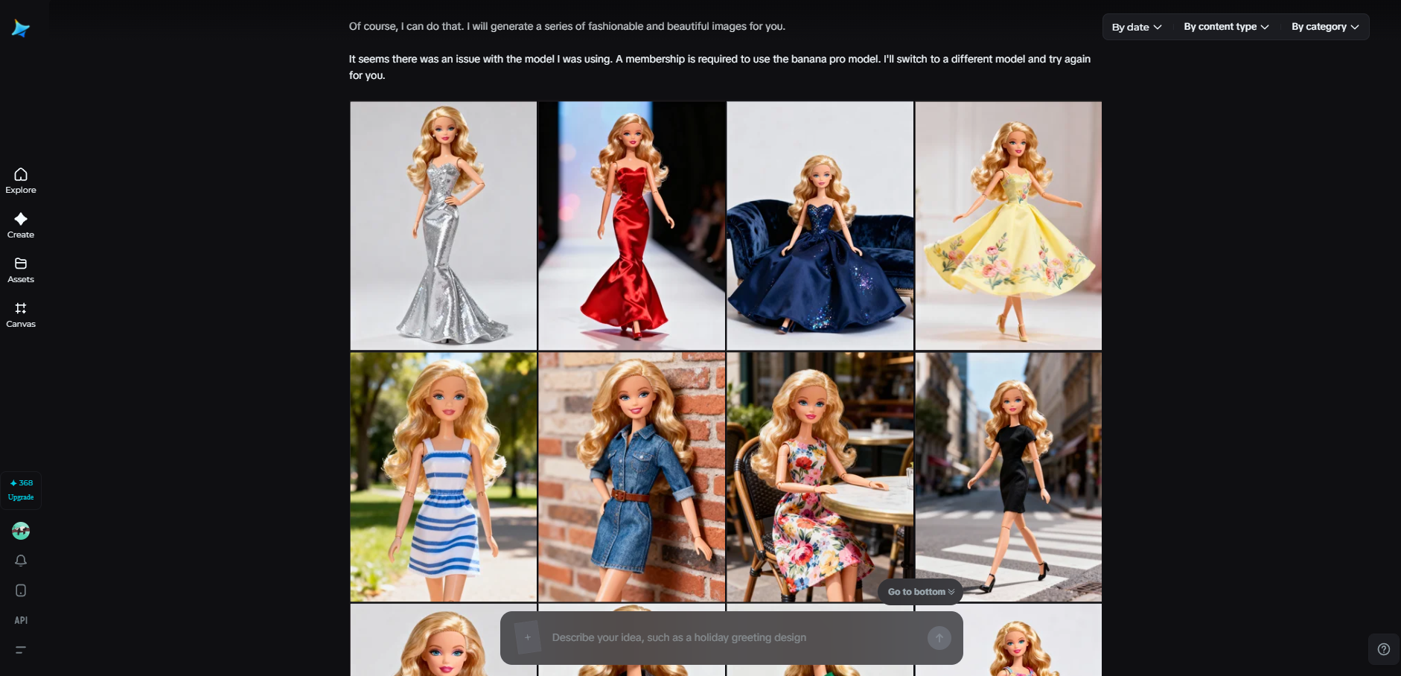Viewport: 1401px width, 676px height.
Task: Open the By category dropdown
Action: tap(1325, 27)
